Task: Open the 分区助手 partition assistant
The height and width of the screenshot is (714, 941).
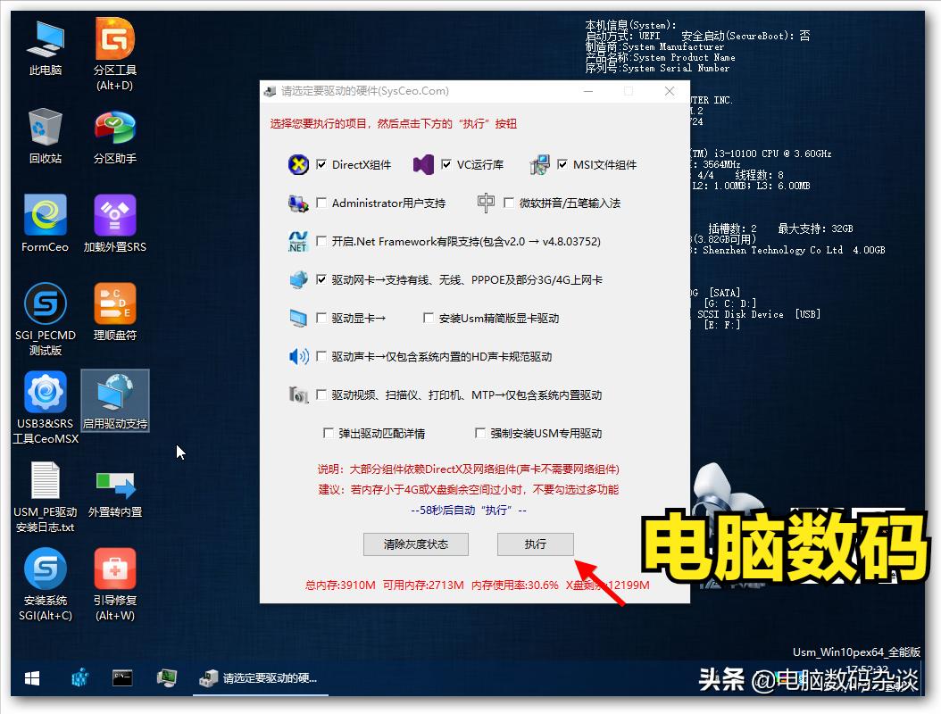Action: (x=114, y=125)
